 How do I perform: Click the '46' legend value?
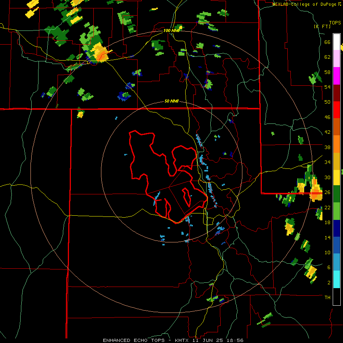[x=327, y=117]
